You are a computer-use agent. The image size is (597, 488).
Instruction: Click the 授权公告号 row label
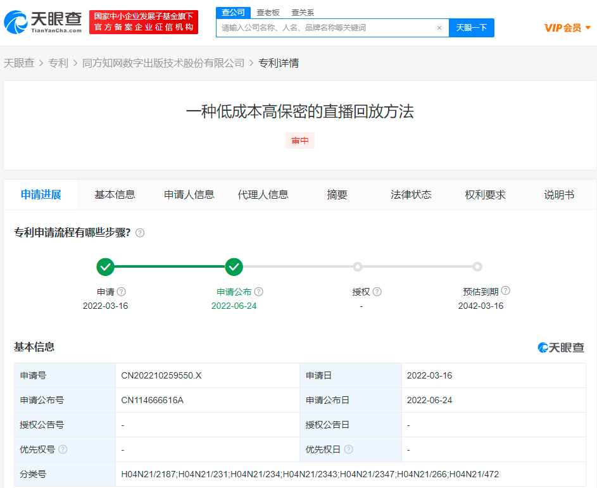(42, 425)
